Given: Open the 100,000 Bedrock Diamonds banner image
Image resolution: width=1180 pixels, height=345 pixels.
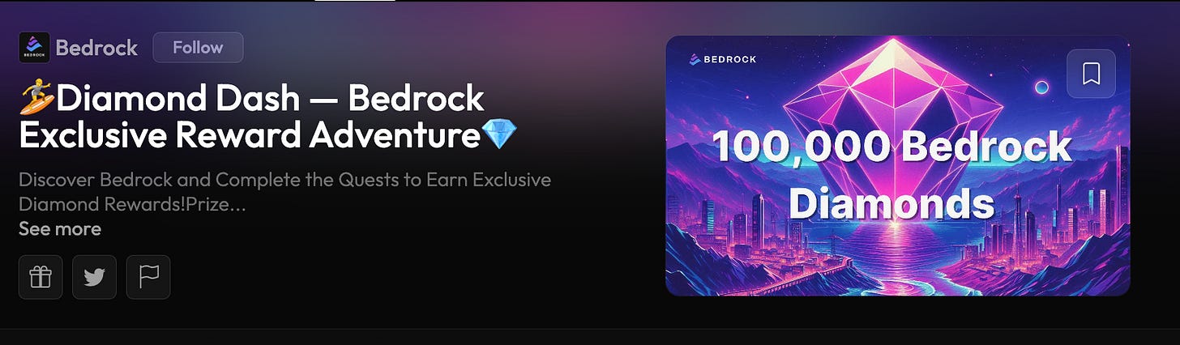Looking at the screenshot, I should click(x=898, y=166).
